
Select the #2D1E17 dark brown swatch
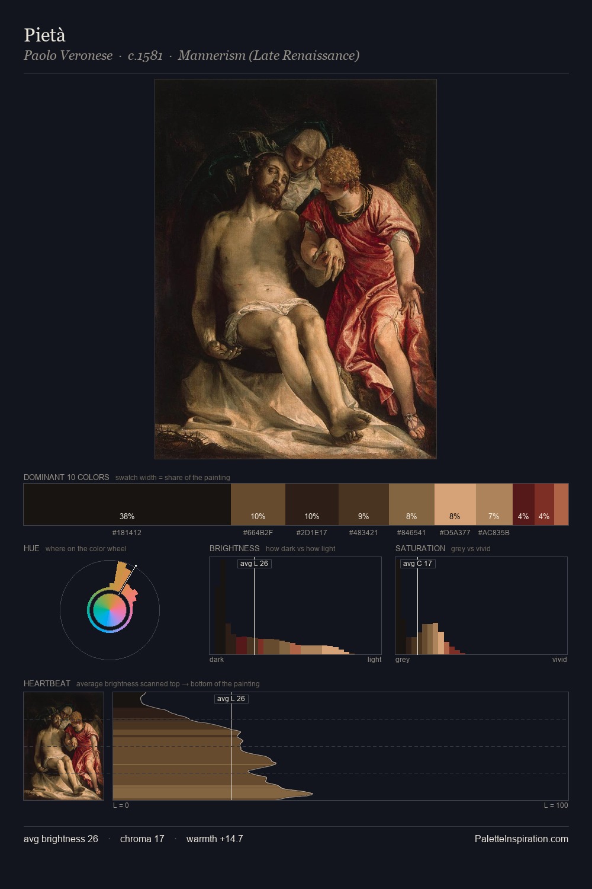312,504
